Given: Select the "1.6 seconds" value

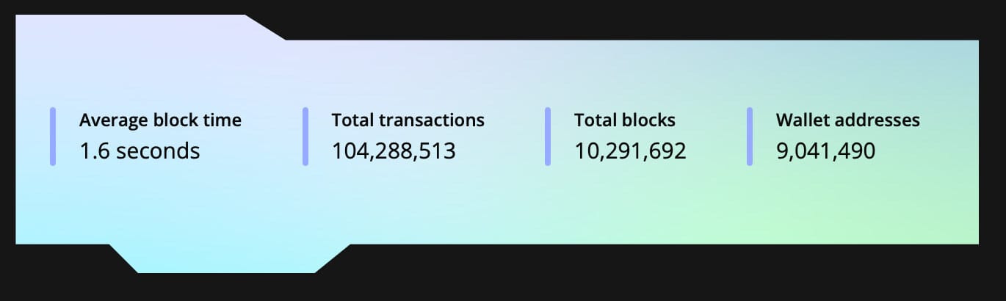Looking at the screenshot, I should [140, 151].
